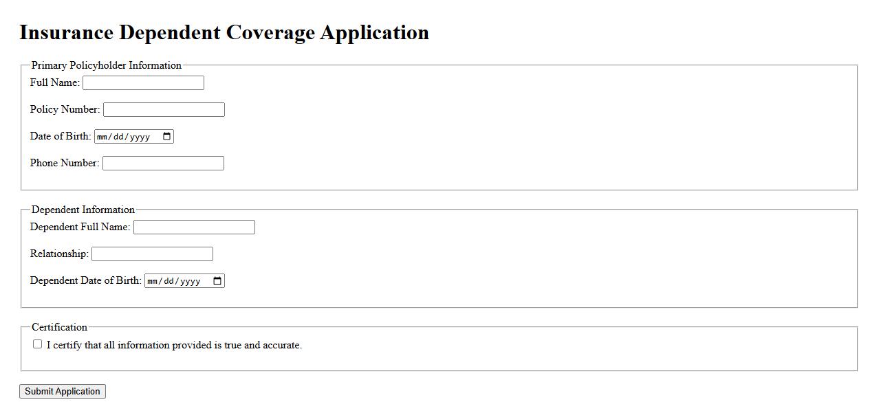Screen dimensions: 879x413
Task: Open the calendar picker for Date of Birth
Action: [166, 137]
